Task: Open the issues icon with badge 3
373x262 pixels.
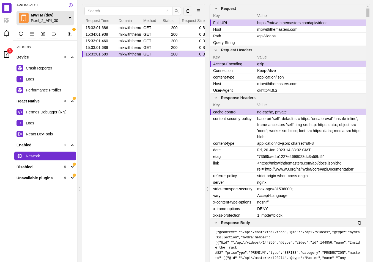Action: pyautogui.click(x=7, y=54)
